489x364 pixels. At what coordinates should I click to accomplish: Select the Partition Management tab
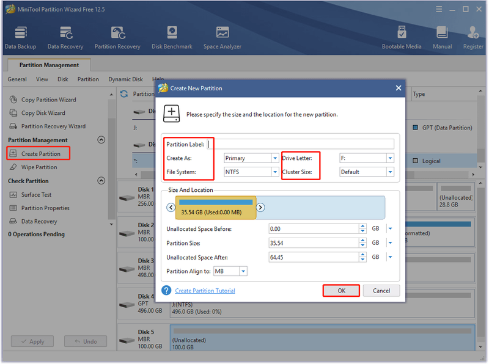point(49,65)
